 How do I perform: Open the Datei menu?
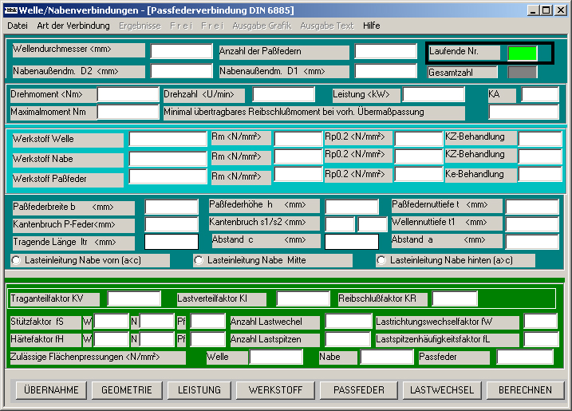click(18, 26)
